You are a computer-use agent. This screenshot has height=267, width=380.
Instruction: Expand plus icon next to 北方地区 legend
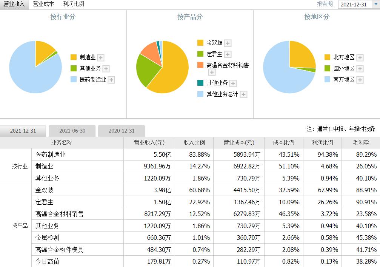(360, 58)
